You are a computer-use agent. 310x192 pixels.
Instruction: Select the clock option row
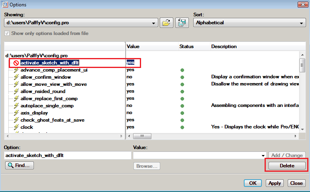click(27, 127)
